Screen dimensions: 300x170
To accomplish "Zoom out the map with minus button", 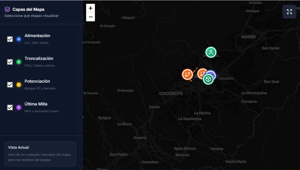I will coord(91,17).
